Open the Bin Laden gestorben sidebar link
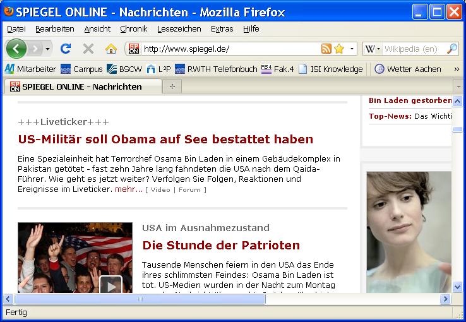 410,100
